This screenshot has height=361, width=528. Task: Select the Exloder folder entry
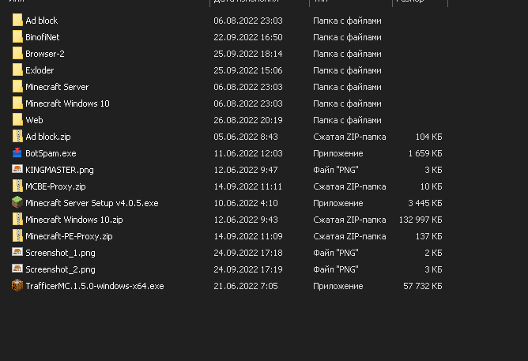(x=40, y=70)
